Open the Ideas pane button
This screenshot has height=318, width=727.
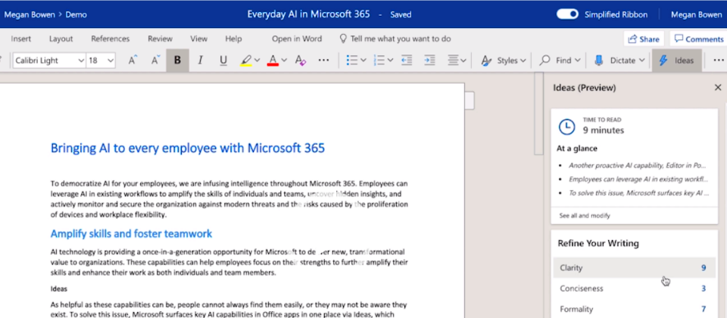click(x=677, y=61)
